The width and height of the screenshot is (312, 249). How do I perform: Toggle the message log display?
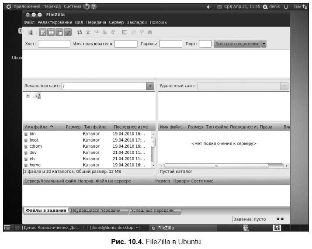click(x=42, y=32)
